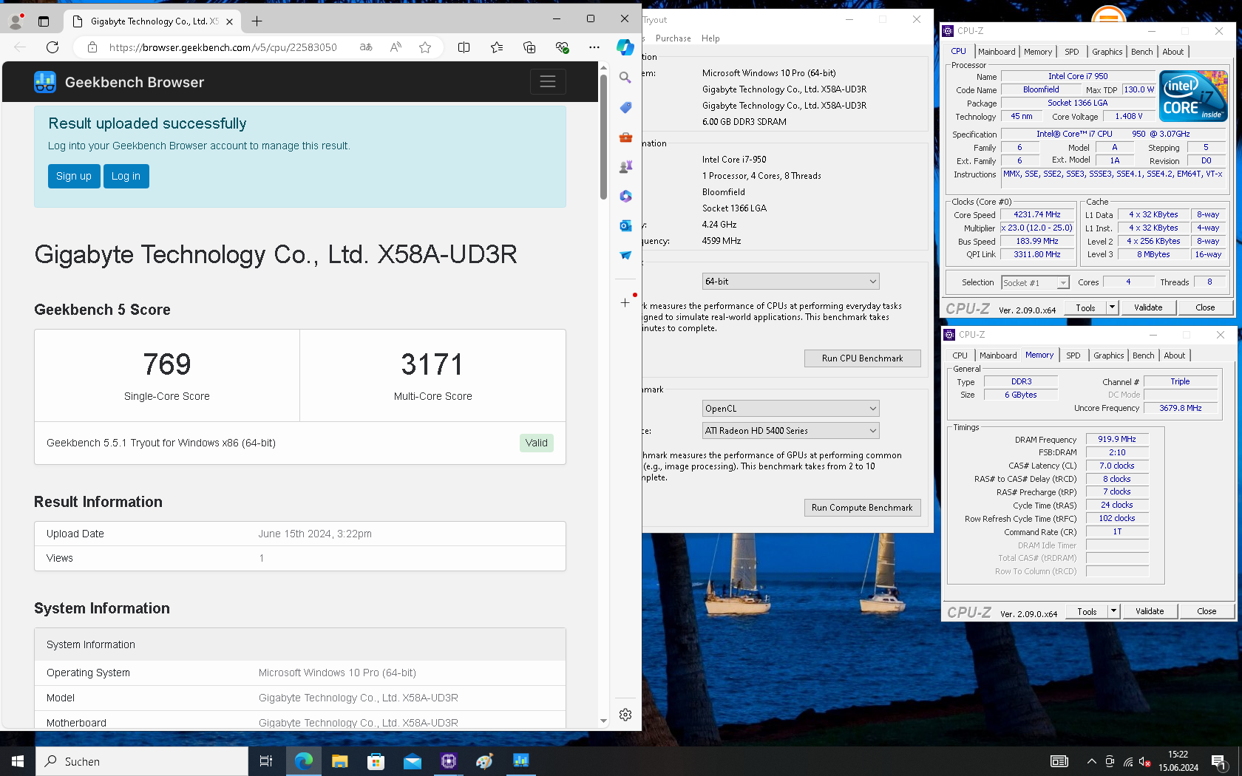Image resolution: width=1242 pixels, height=776 pixels.
Task: Open the ATI Radeon HD 5400 Series device dropdown
Action: coord(790,431)
